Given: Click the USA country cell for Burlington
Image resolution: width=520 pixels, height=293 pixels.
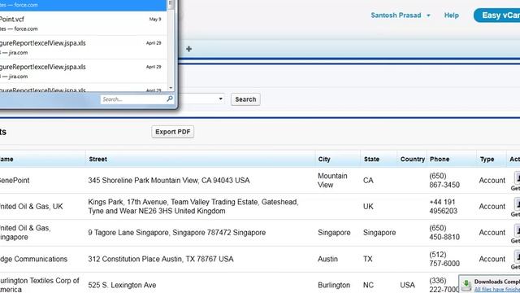Looking at the screenshot, I should pos(407,285).
